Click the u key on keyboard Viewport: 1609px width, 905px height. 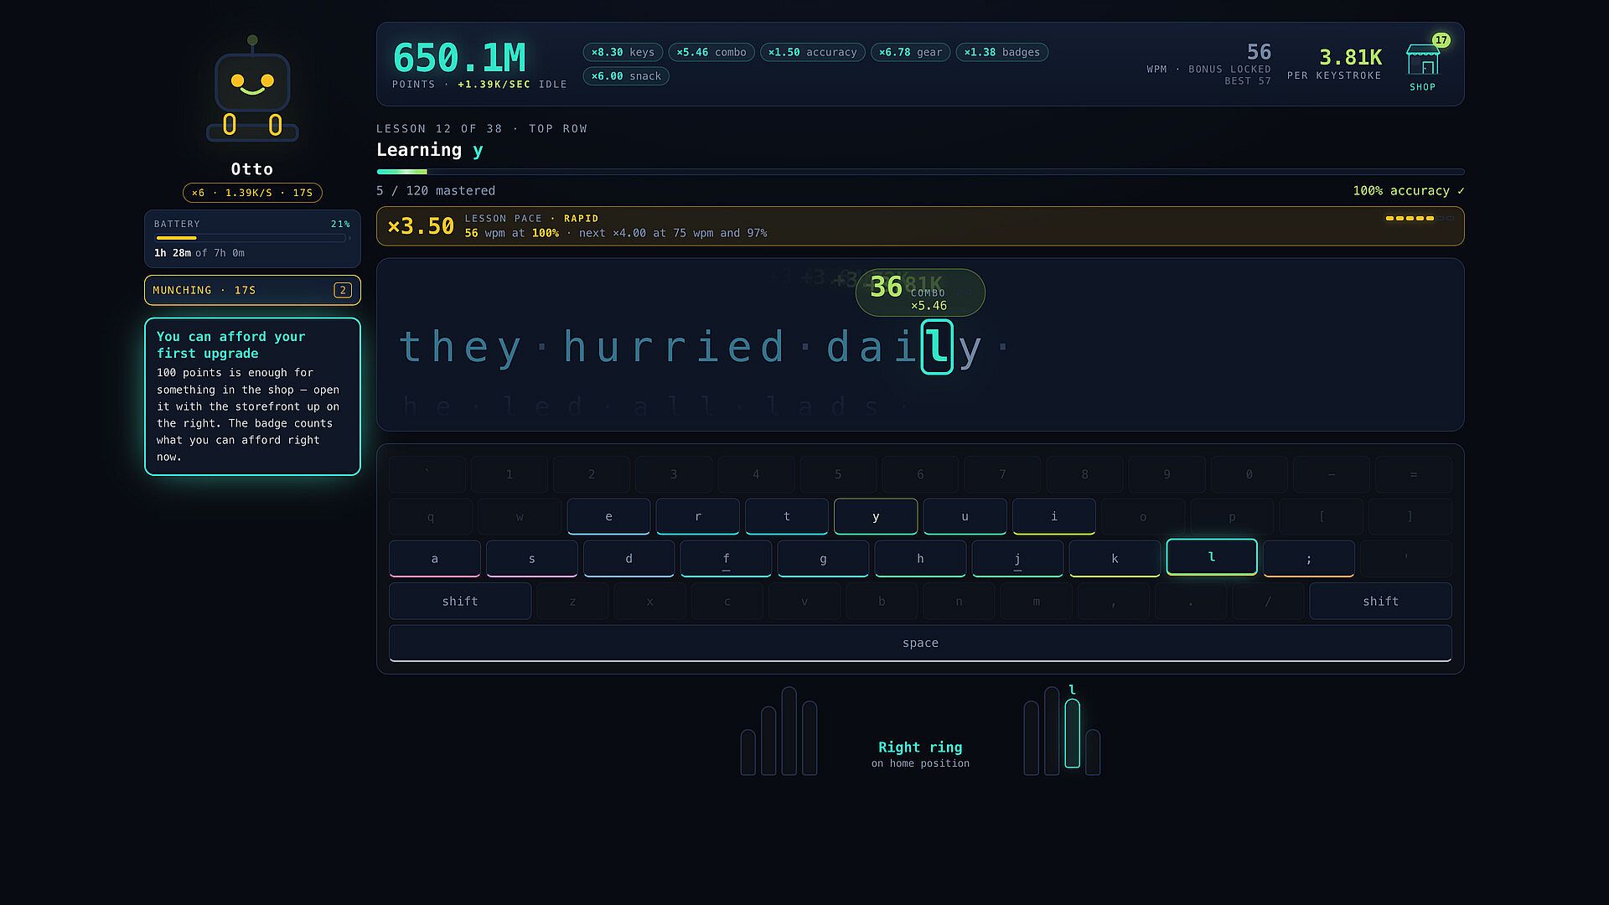click(965, 516)
